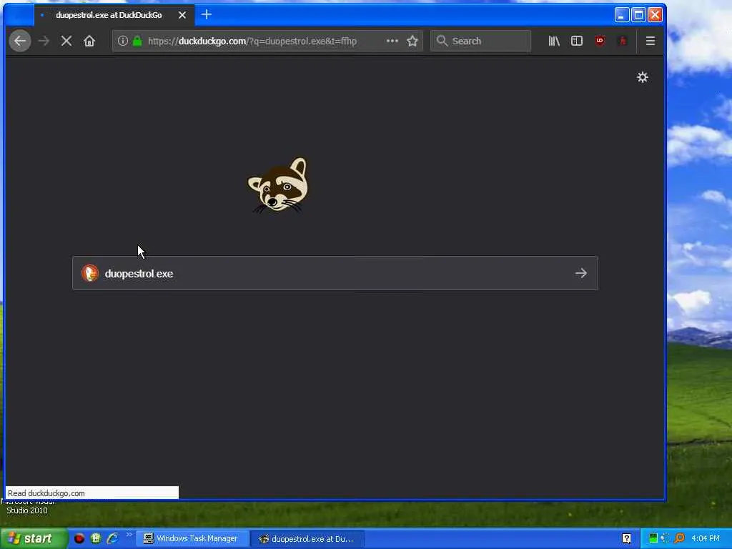Open the Firefox home page
The width and height of the screenshot is (732, 549).
(89, 41)
